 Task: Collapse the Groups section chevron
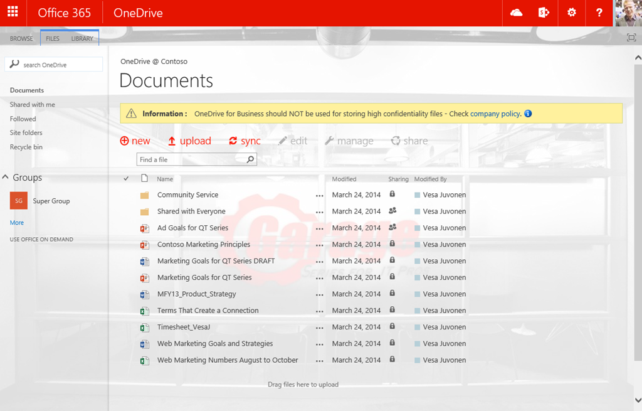pos(6,178)
